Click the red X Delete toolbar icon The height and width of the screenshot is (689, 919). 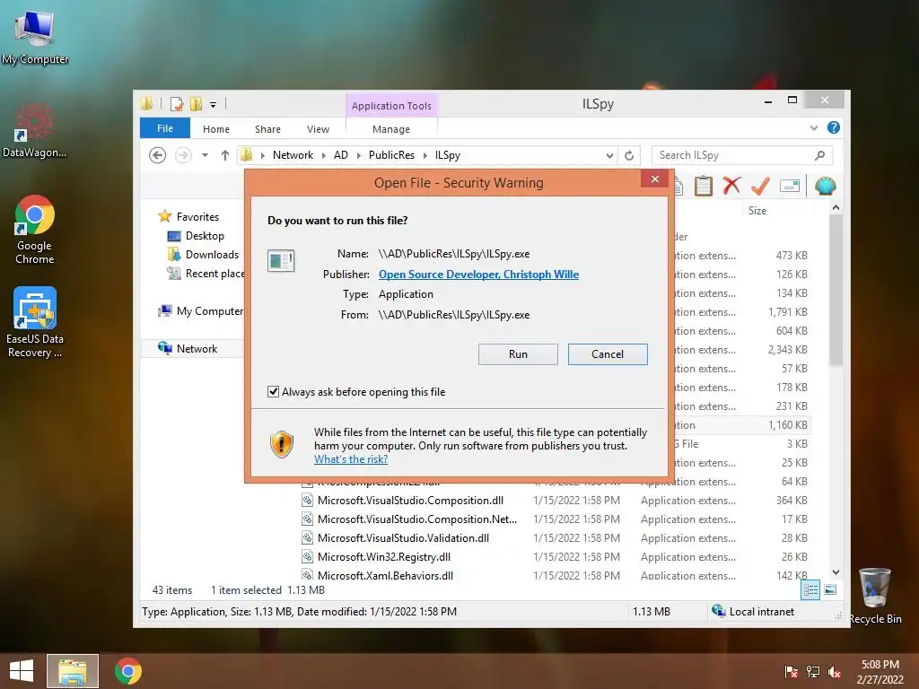click(731, 186)
